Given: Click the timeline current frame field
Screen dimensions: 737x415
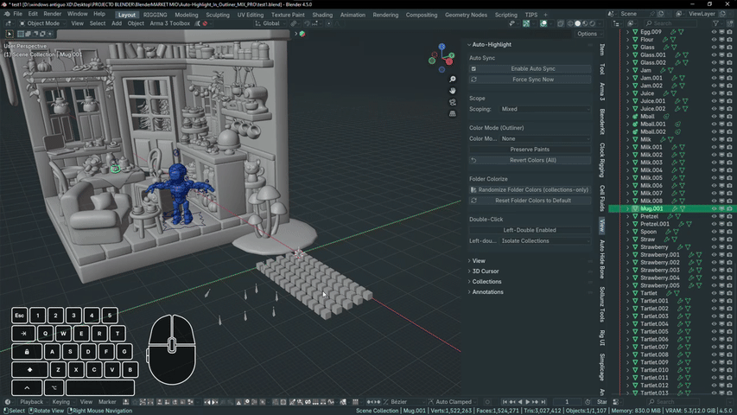Looking at the screenshot, I should point(567,402).
